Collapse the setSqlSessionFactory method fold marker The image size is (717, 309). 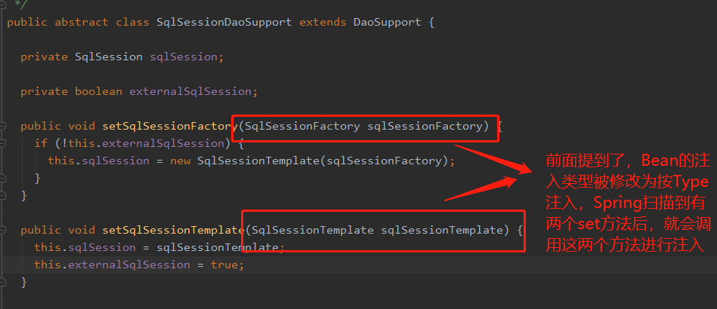pyautogui.click(x=2, y=126)
